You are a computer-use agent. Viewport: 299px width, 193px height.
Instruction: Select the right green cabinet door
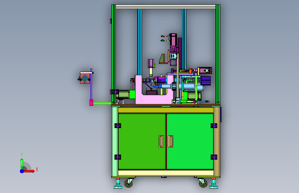click(190, 141)
